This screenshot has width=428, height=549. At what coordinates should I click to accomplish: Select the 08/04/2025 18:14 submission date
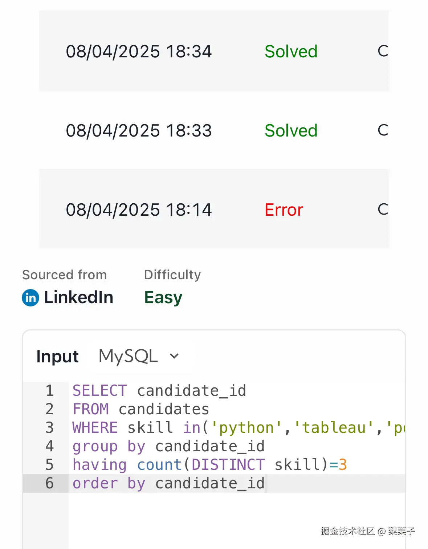coord(139,210)
